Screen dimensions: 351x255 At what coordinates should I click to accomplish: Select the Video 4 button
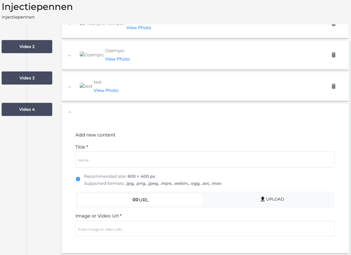coord(27,109)
